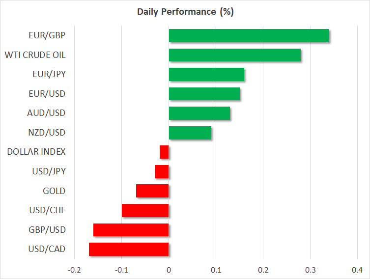Screen dimensions: 370x279
Task: Click the USD/CHF red bar
Action: tap(145, 210)
